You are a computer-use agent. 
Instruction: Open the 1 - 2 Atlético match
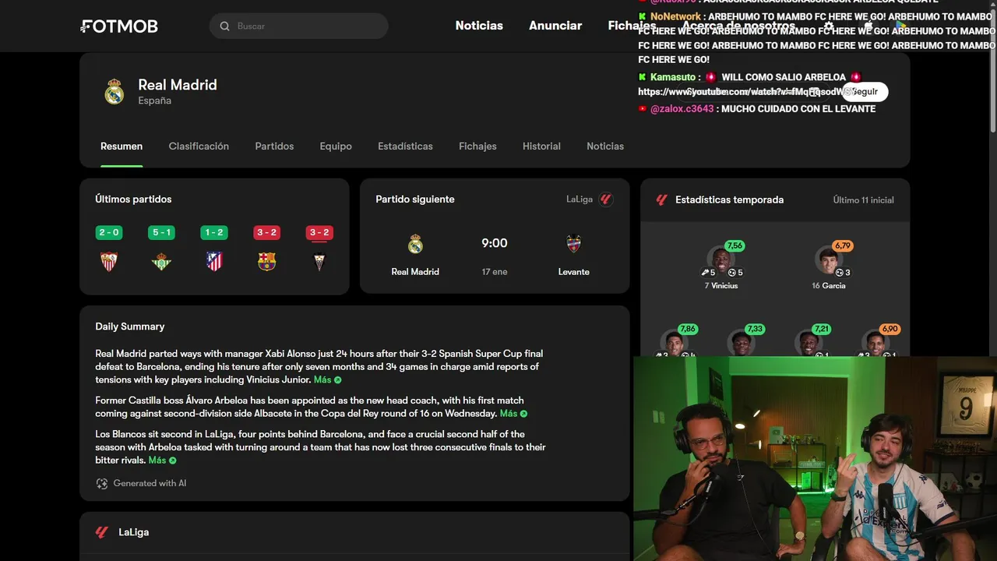214,249
